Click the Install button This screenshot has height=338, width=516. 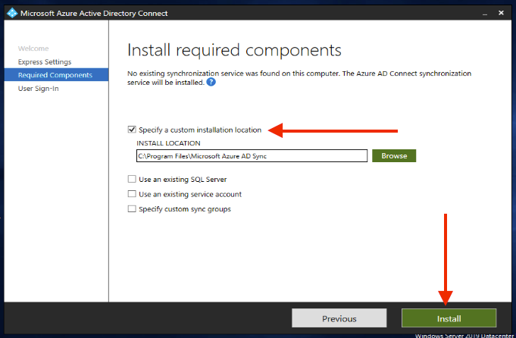[x=449, y=318]
